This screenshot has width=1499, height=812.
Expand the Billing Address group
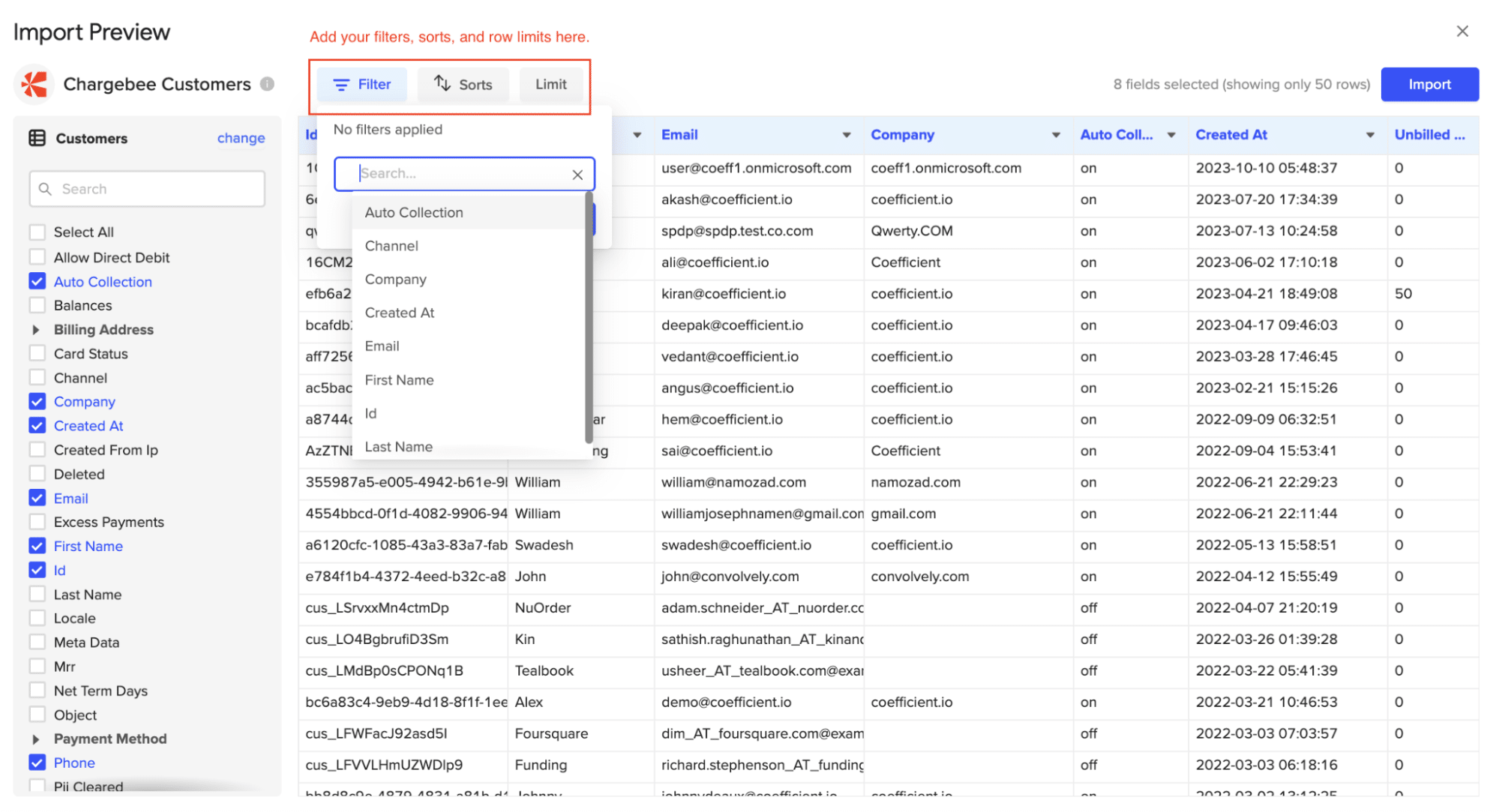[x=35, y=330]
